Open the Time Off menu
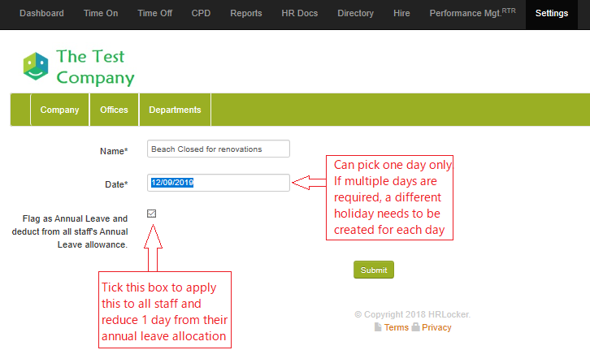 pos(154,14)
